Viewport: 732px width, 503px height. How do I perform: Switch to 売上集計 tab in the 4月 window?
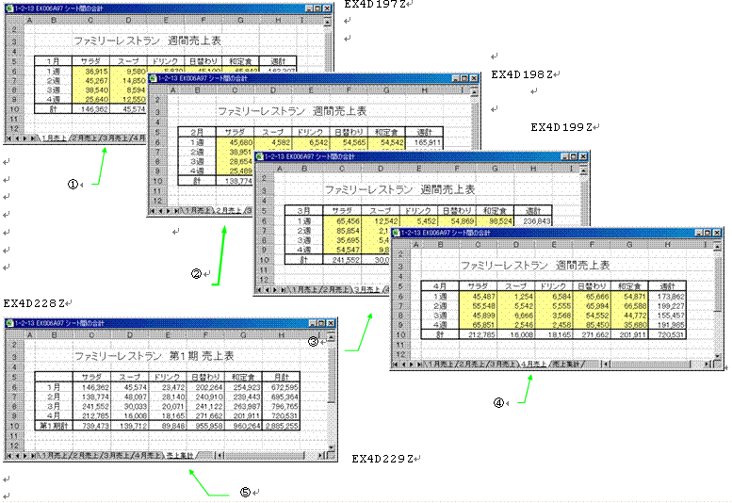566,364
